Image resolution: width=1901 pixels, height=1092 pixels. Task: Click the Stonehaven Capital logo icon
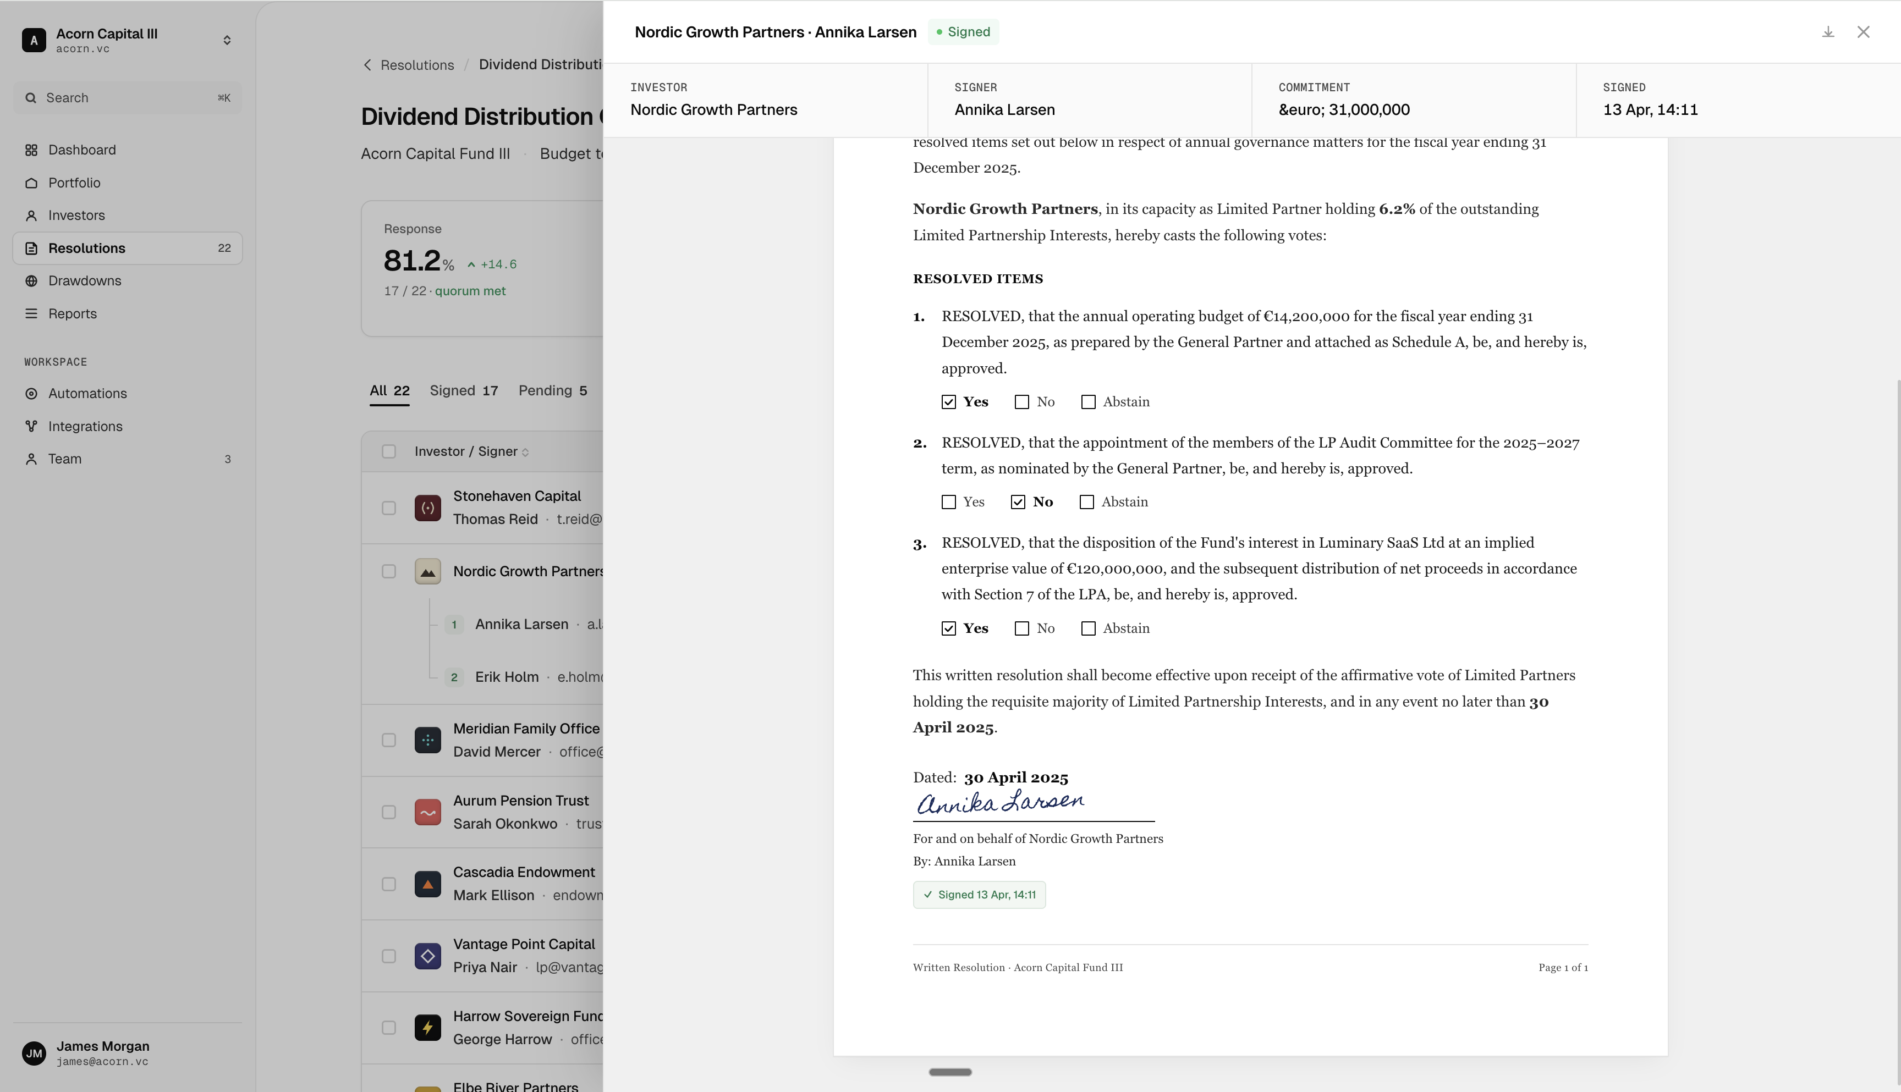coord(427,508)
